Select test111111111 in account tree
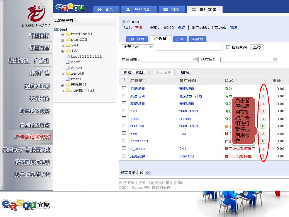289x217 pixels. point(86,57)
